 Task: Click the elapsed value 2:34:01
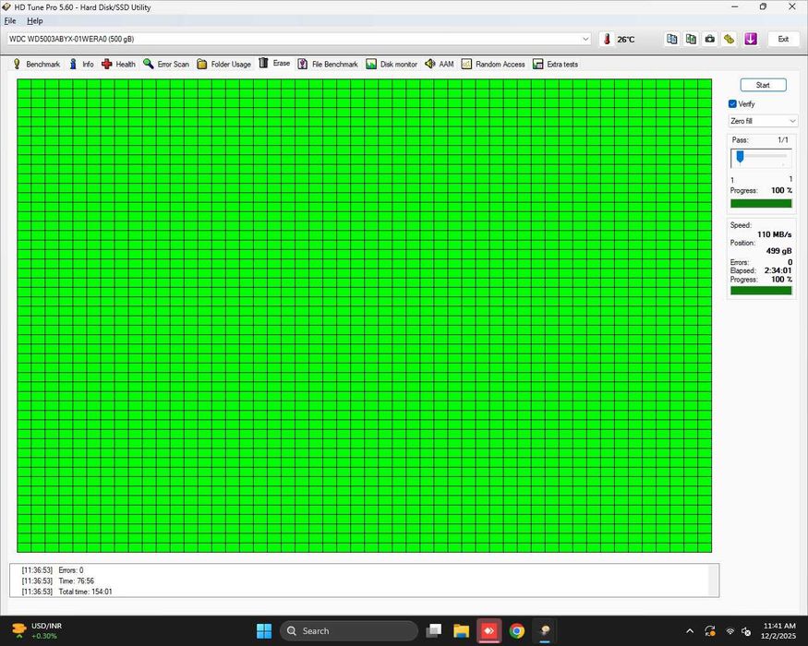pos(778,270)
